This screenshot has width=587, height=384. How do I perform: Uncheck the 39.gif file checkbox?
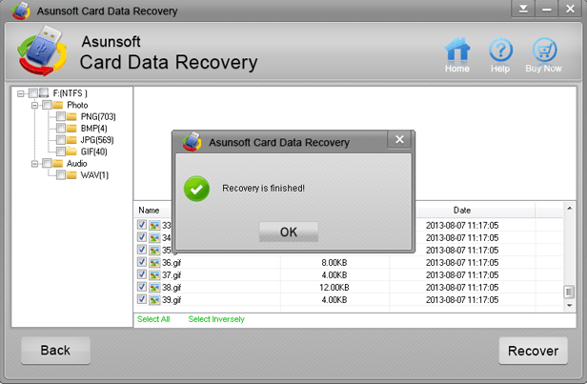[141, 299]
